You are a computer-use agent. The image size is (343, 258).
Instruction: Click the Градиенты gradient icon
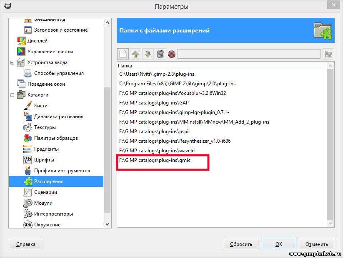[28, 149]
